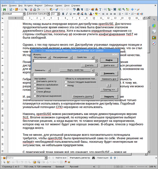The width and height of the screenshot is (158, 169).
Task: Open the alternative find and replace icon in the toolbar
Action: [5, 10]
